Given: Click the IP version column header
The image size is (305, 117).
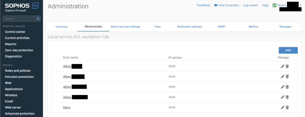Looking at the screenshot, I should coord(175,57).
